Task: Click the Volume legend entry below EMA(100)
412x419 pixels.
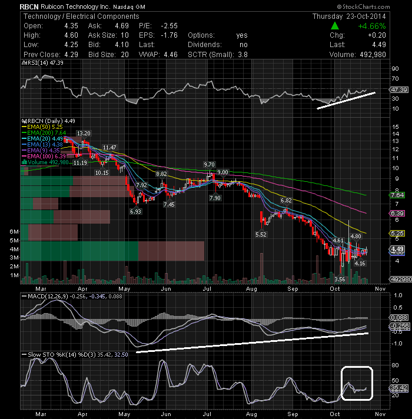Action: [x=45, y=162]
